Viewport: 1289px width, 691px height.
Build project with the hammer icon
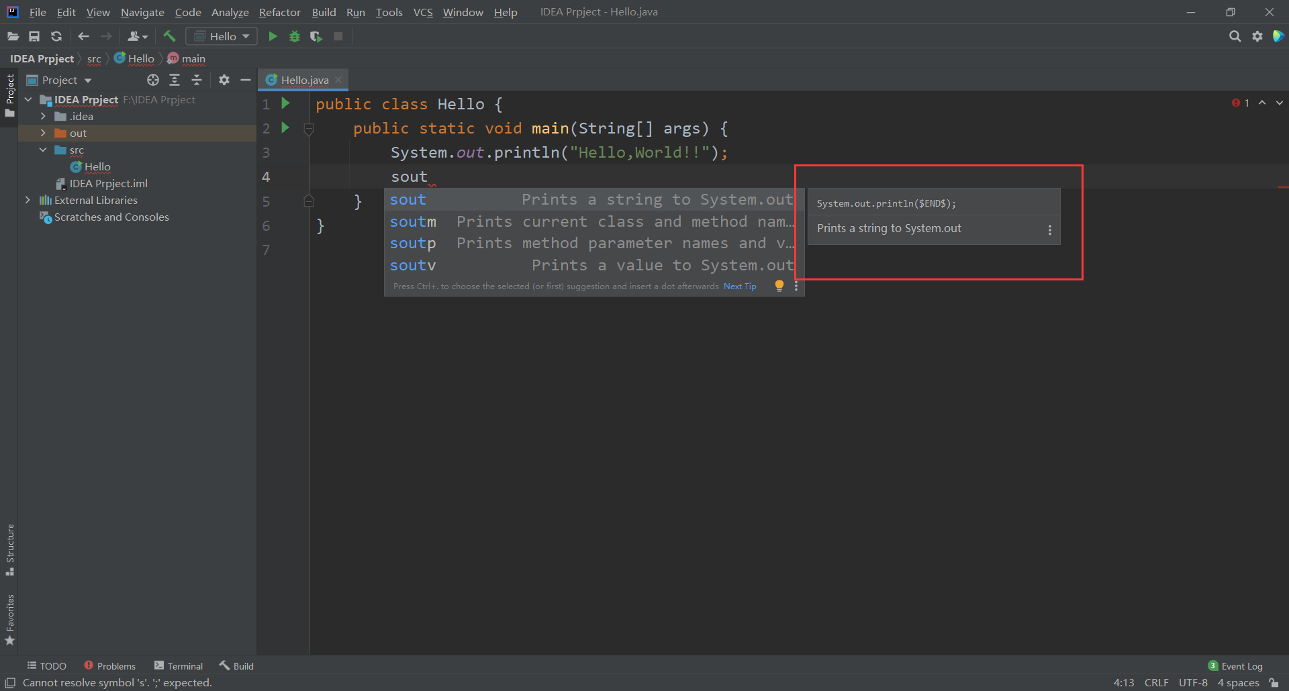coord(169,36)
